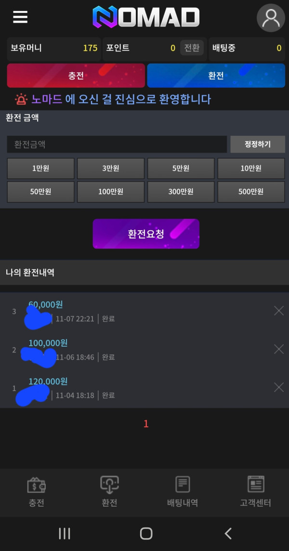
Task: Tap the red siren alert icon
Action: 21,99
